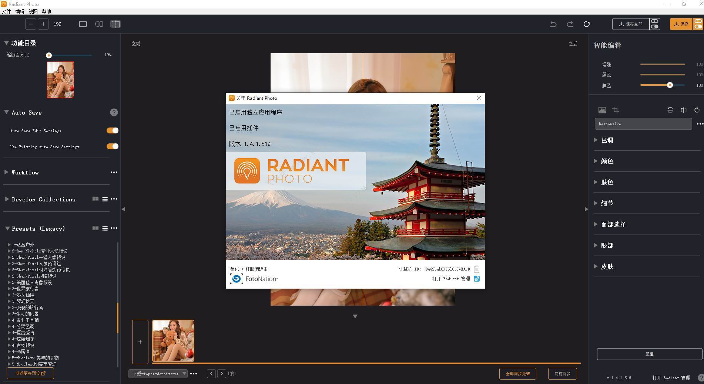Screen dimensions: 704x384
Task: Click the rotate icon
Action: [697, 110]
